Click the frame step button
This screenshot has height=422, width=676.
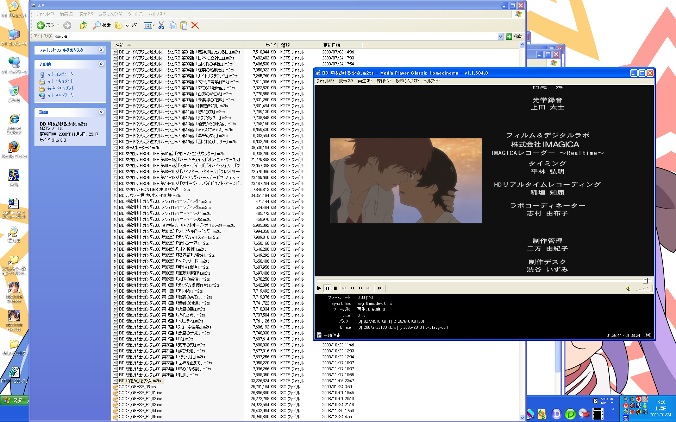380,288
